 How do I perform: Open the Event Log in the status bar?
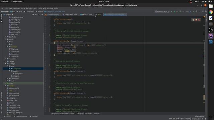(199, 116)
